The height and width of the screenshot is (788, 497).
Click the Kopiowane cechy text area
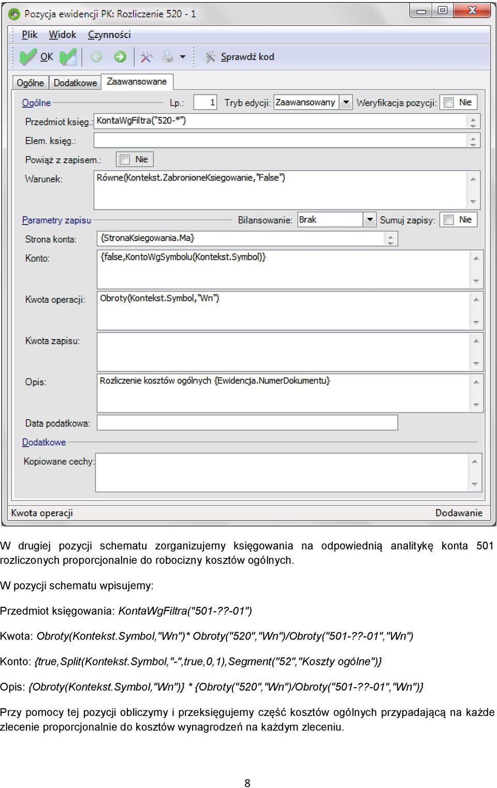click(282, 472)
